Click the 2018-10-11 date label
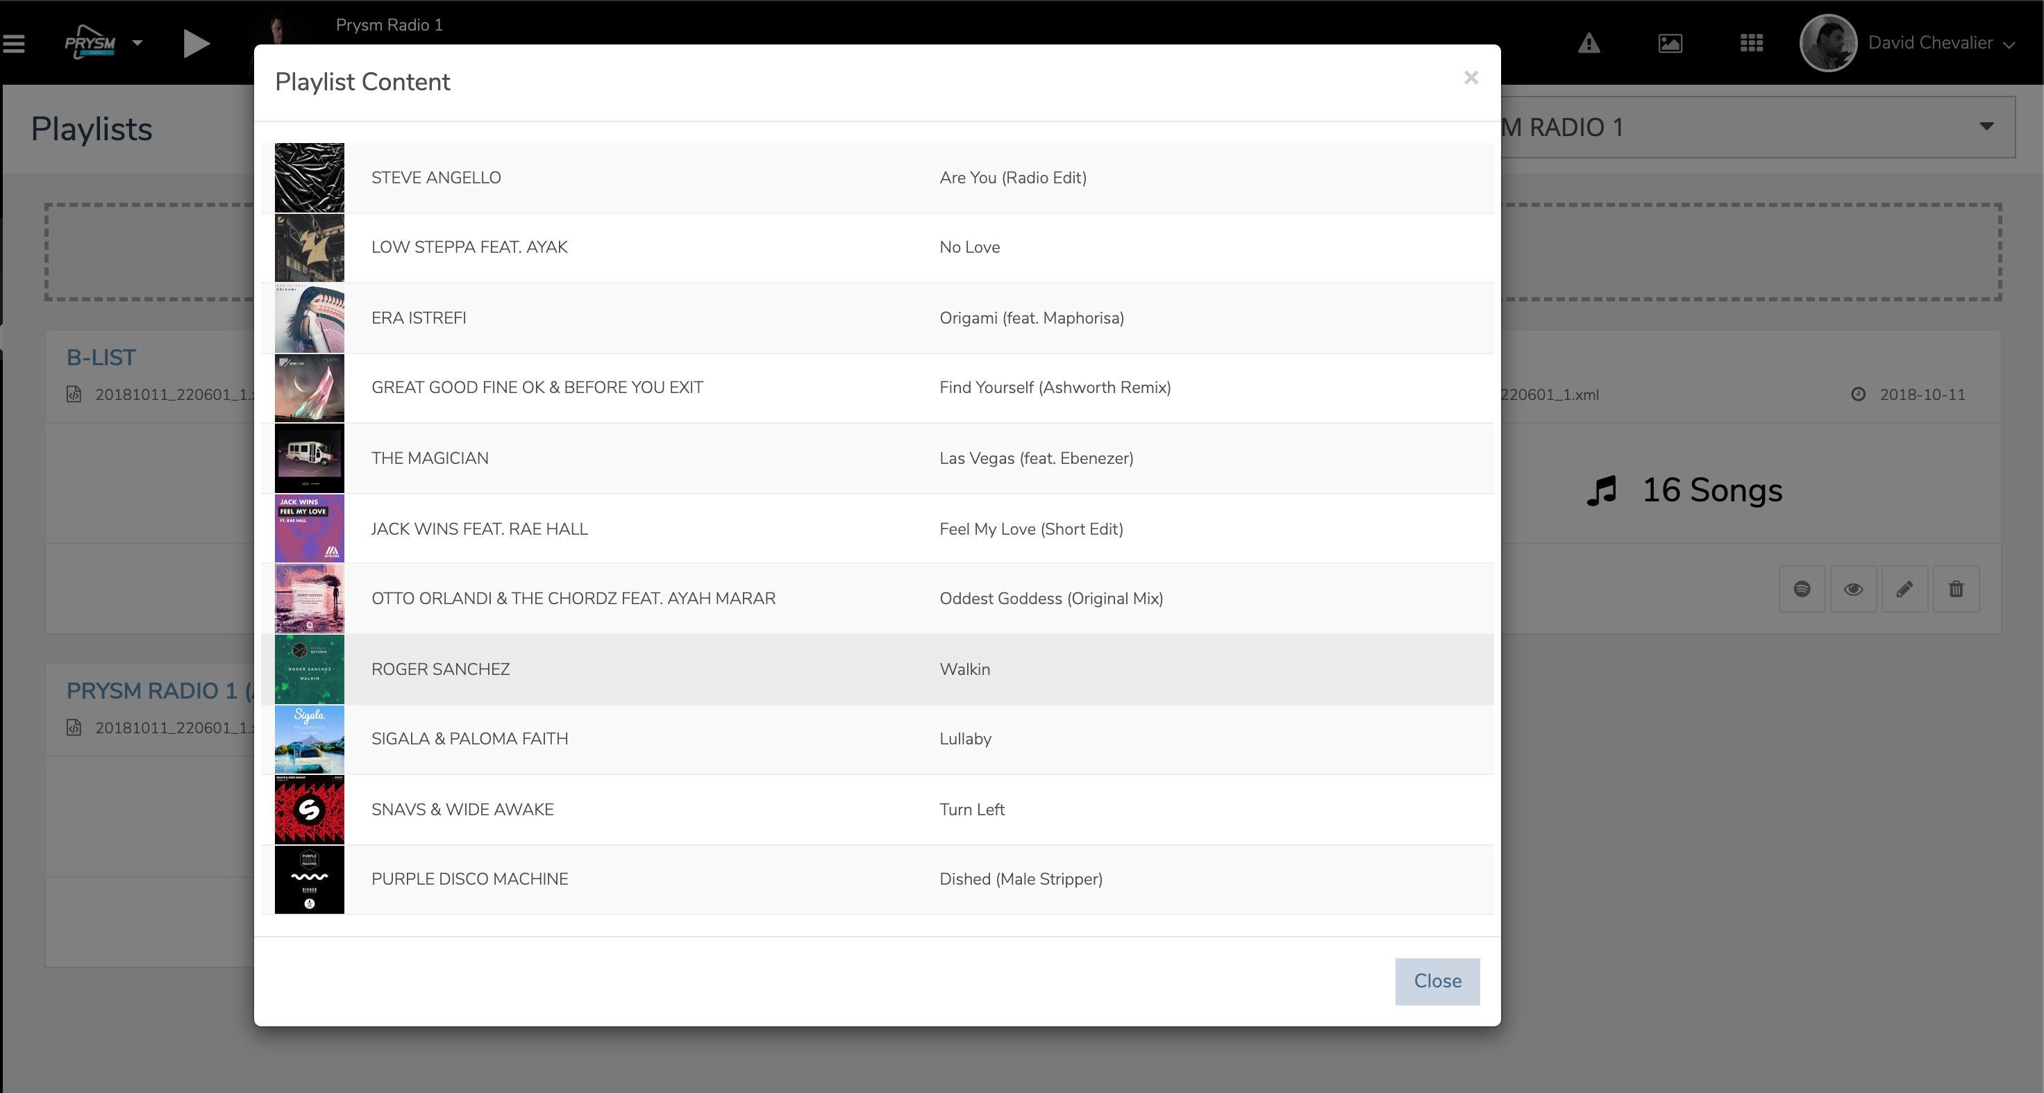 1922,394
